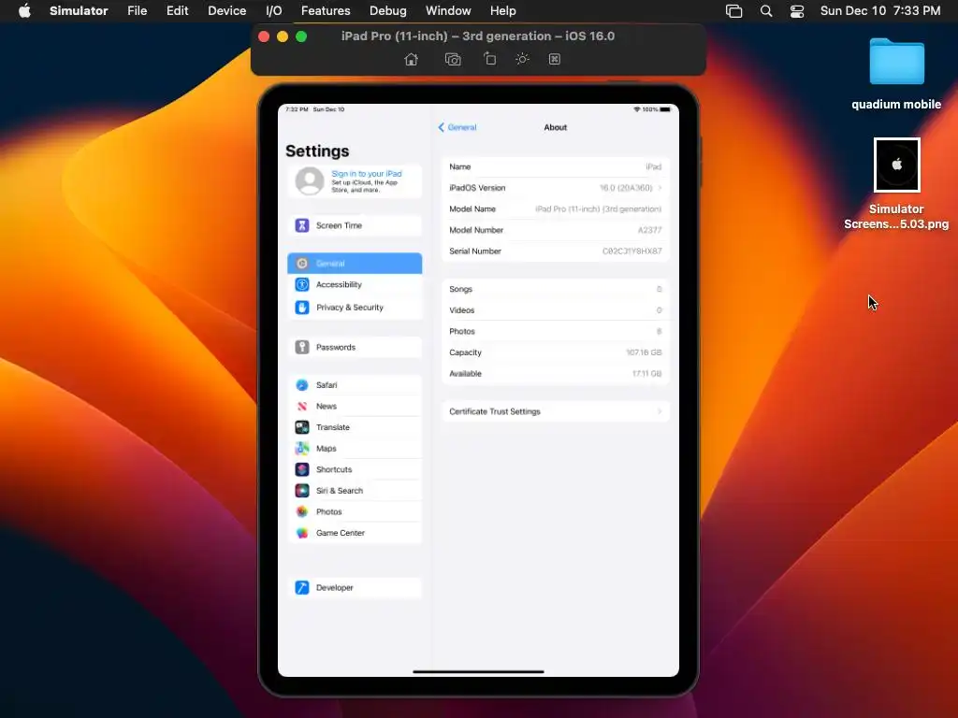Image resolution: width=958 pixels, height=718 pixels.
Task: Open the Maps icon in Settings
Action: 302,448
